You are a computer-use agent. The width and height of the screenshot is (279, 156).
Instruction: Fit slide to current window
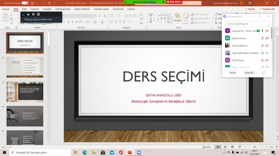pos(277,147)
